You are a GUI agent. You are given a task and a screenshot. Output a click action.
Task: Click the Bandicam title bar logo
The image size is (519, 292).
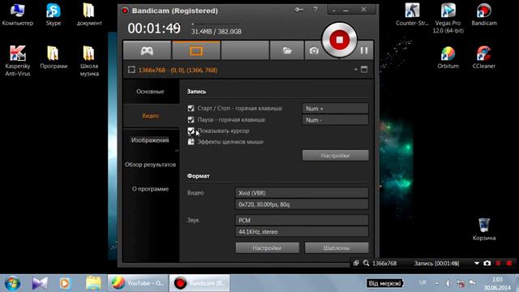coord(125,11)
